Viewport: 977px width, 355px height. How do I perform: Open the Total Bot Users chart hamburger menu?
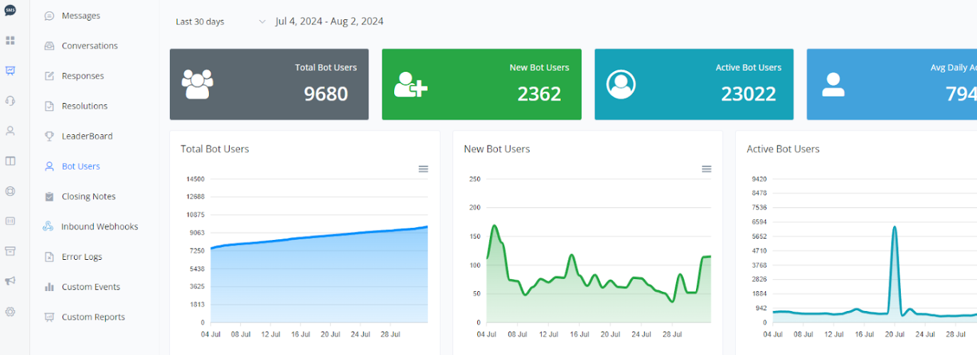point(423,169)
